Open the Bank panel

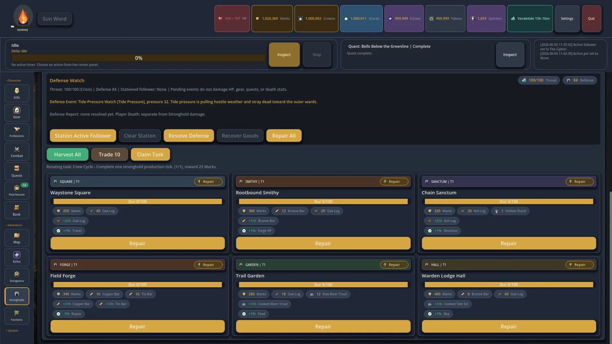click(x=17, y=210)
